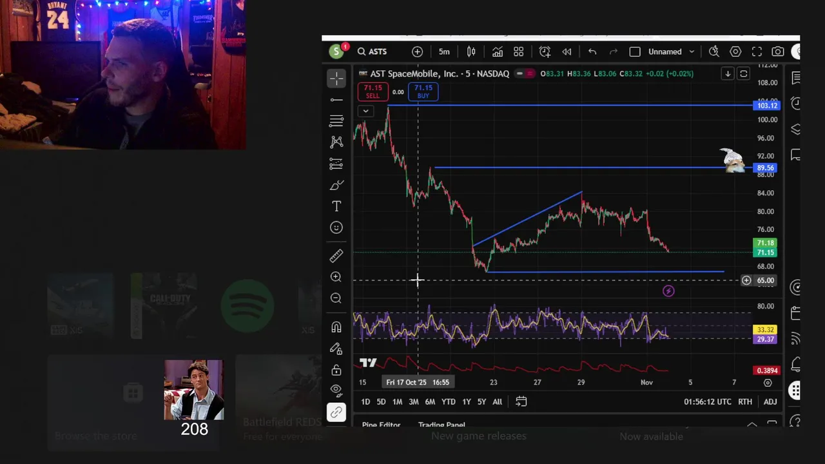Viewport: 825px width, 464px height.
Task: Select the text annotation tool
Action: (336, 206)
